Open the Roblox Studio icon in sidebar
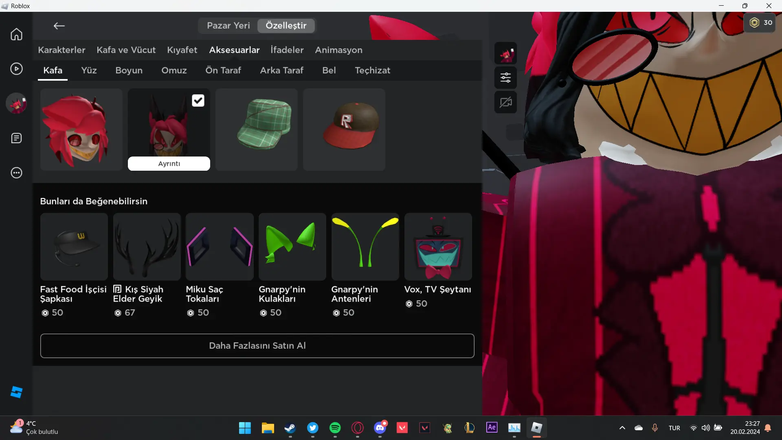 pos(16,392)
